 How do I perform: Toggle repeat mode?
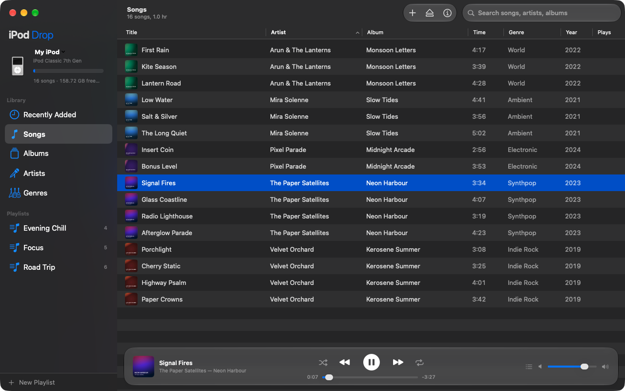coord(419,362)
